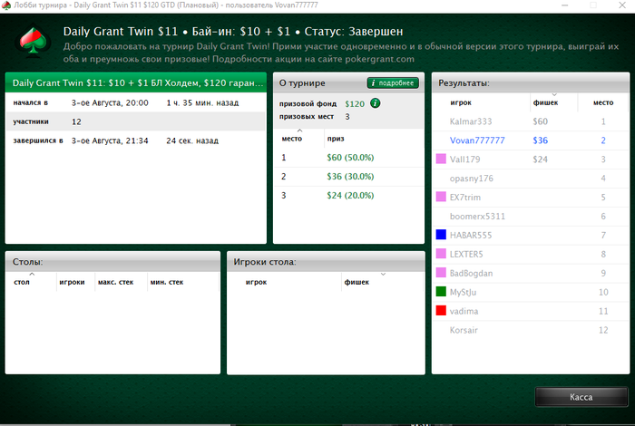635x426 pixels.
Task: Sort tables by макс. стек column
Action: pyautogui.click(x=121, y=282)
